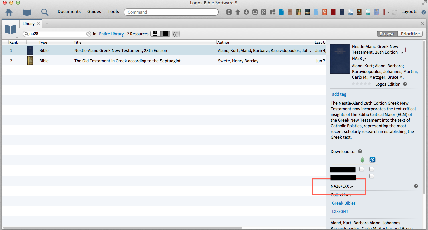428x230 pixels.
Task: Click the circled down arrow shortcut icon
Action: point(246,12)
